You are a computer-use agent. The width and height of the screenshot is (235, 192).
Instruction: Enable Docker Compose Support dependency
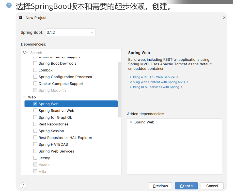point(35,83)
